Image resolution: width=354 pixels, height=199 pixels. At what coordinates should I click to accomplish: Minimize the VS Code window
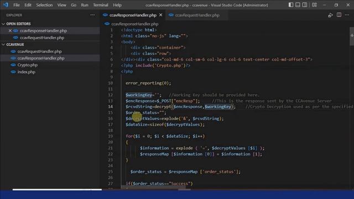pos(325,5)
